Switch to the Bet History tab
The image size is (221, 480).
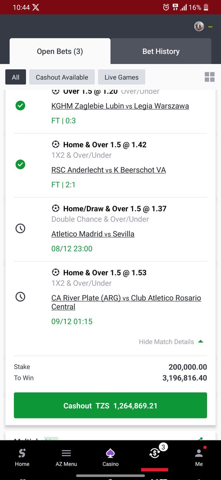click(x=161, y=51)
